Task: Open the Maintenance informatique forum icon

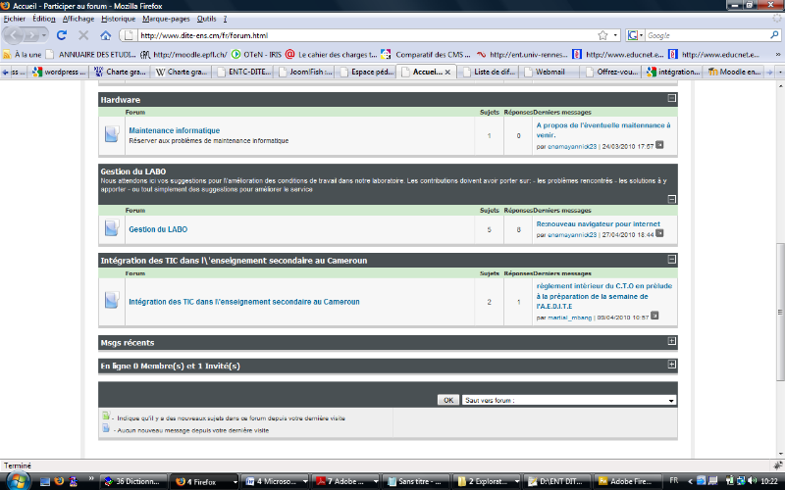Action: point(112,134)
